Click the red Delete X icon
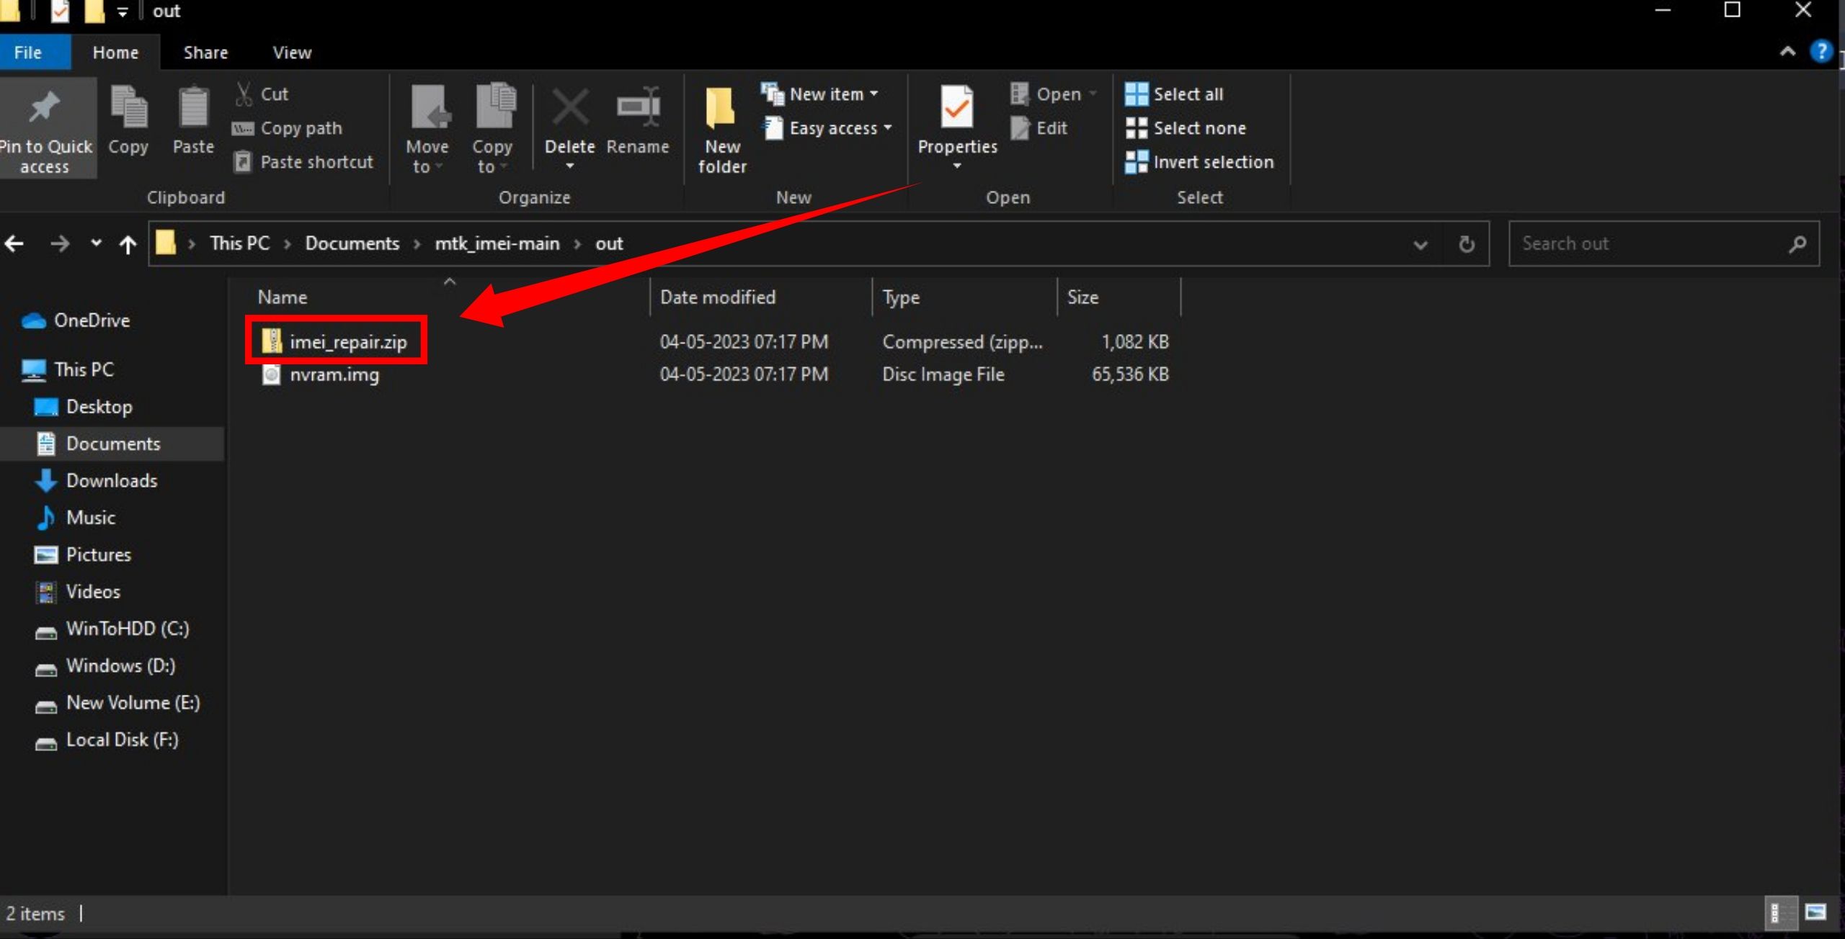 (569, 108)
